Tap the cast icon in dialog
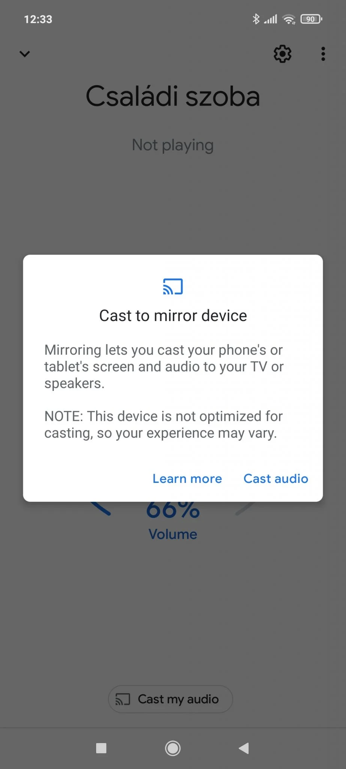The width and height of the screenshot is (346, 769). pos(173,286)
